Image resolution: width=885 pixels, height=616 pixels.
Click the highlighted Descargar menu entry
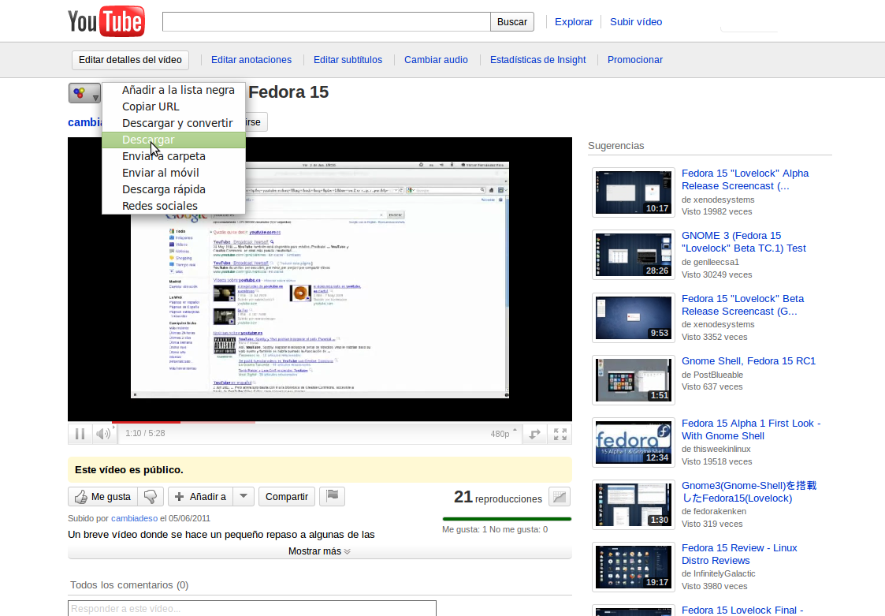coord(174,140)
